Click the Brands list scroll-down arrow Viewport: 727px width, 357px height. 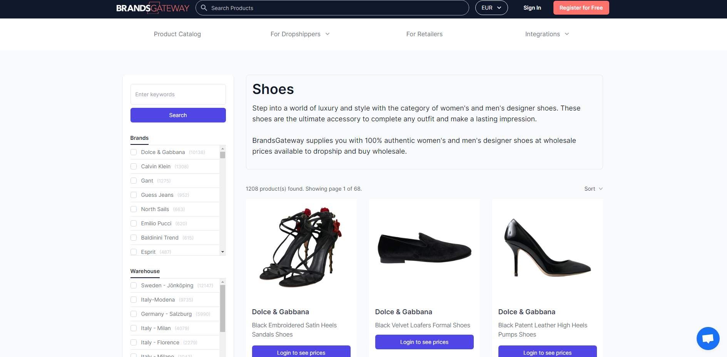coord(222,252)
